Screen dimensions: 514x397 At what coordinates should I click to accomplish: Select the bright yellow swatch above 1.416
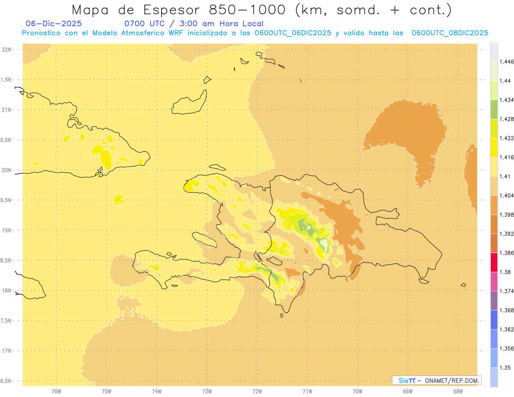(x=494, y=148)
